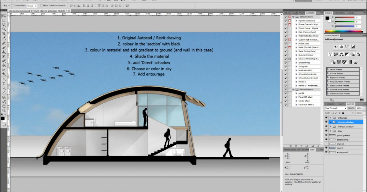367x192 pixels.
Task: Switch to the Channels tab
Action: coord(330,104)
